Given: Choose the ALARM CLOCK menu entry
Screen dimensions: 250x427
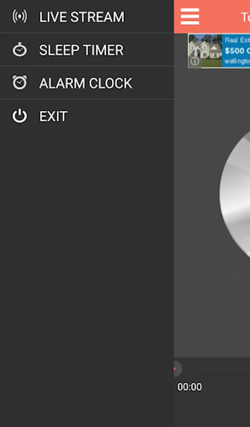Looking at the screenshot, I should [87, 83].
